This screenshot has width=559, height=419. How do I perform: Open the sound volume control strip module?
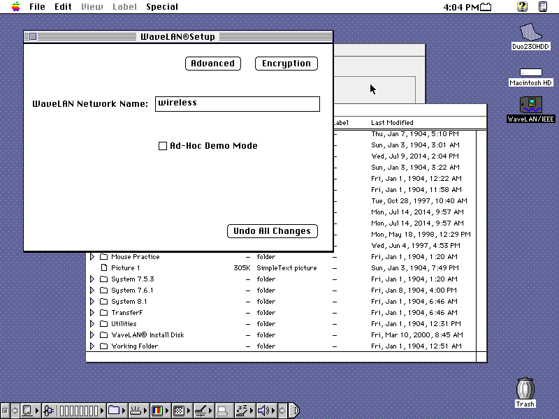(266, 411)
